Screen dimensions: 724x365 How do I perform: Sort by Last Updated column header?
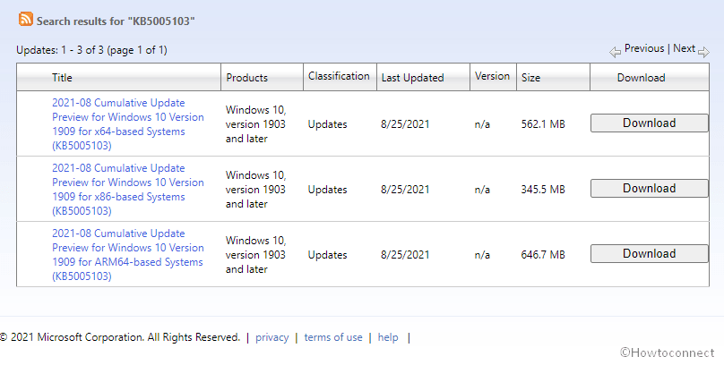coord(412,78)
